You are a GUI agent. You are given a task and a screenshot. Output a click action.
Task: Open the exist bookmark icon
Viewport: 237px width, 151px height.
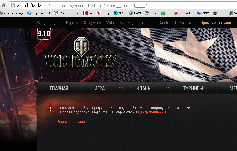pyautogui.click(x=147, y=13)
